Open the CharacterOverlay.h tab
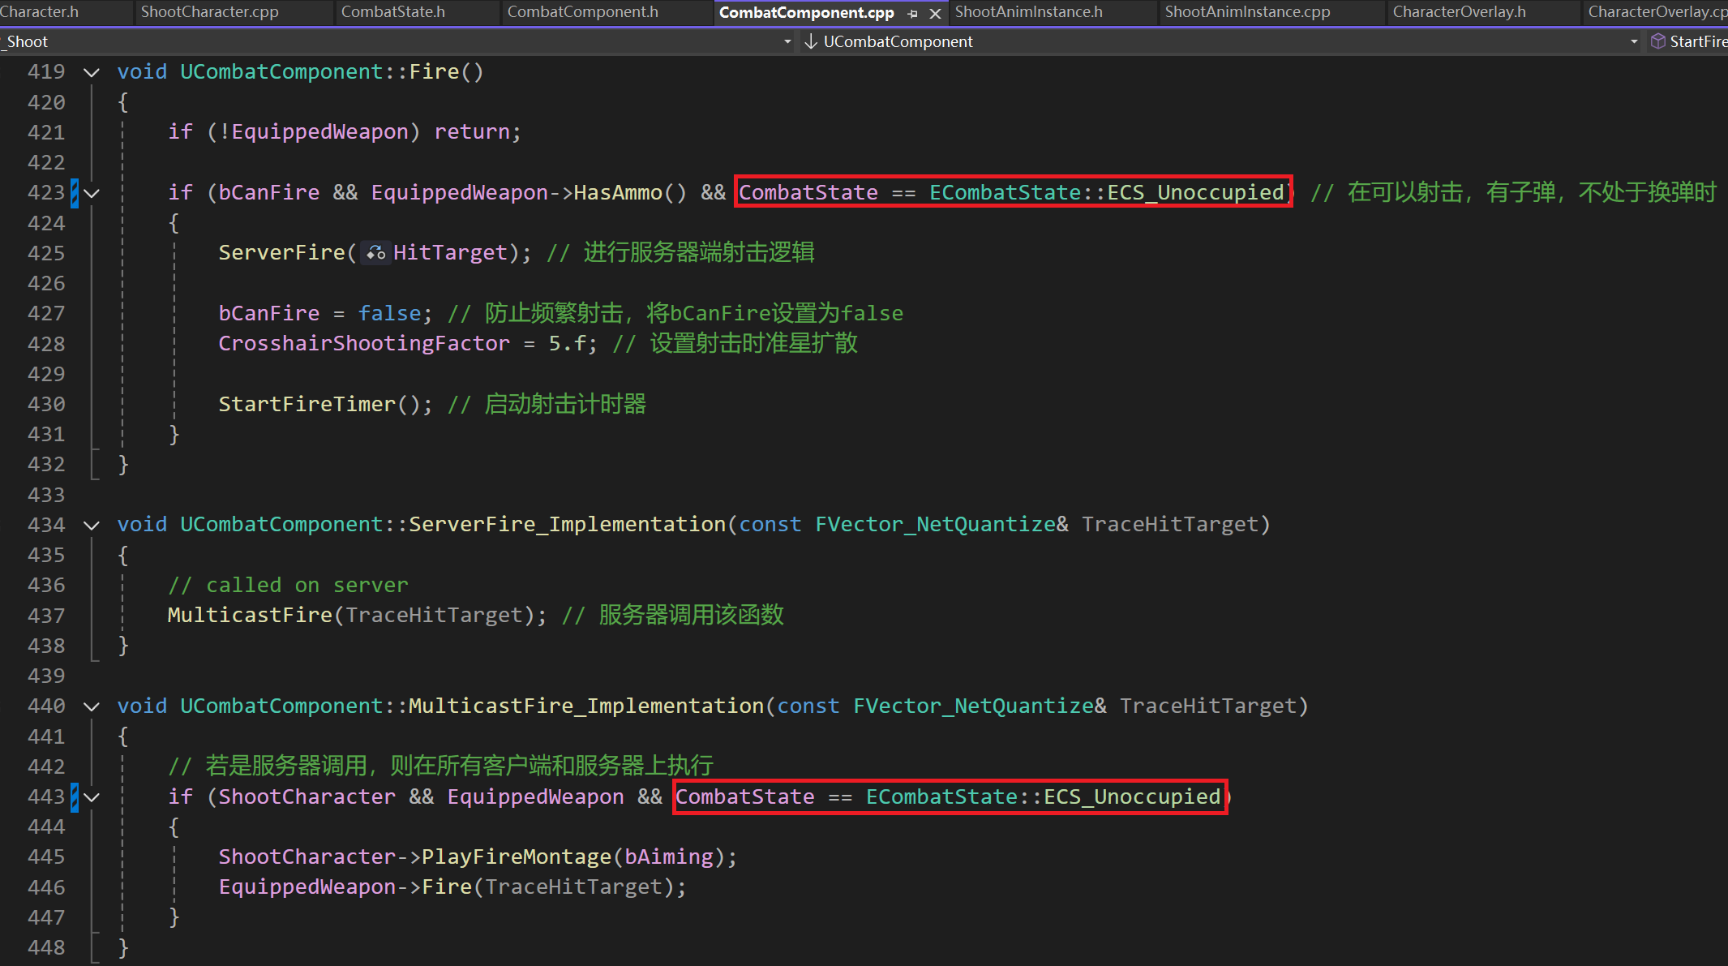Image resolution: width=1728 pixels, height=966 pixels. tap(1459, 12)
